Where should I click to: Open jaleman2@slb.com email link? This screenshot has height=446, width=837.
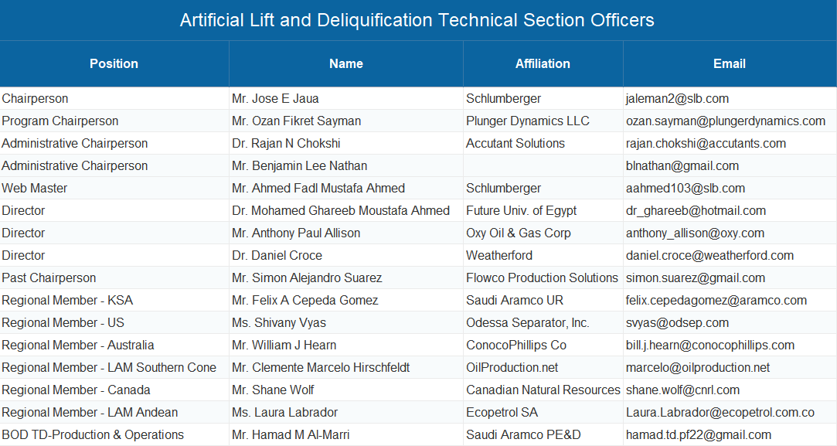[677, 99]
